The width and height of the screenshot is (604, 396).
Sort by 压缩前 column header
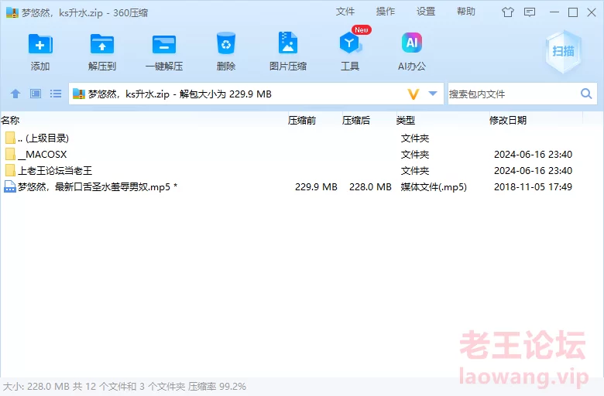point(302,121)
